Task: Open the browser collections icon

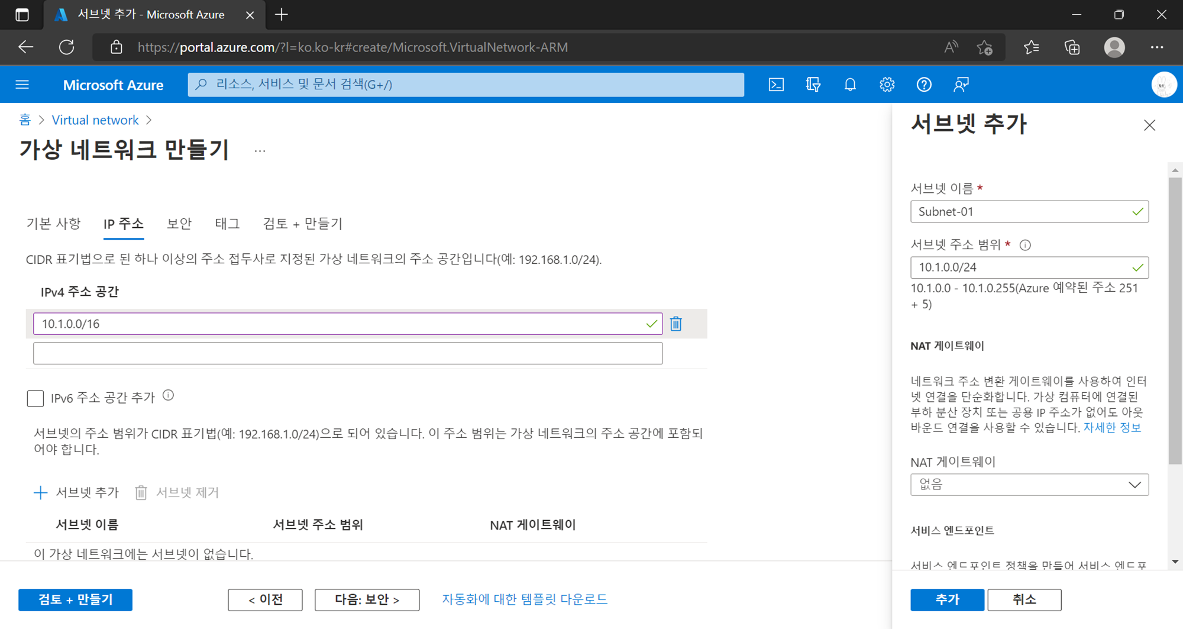Action: (1072, 47)
